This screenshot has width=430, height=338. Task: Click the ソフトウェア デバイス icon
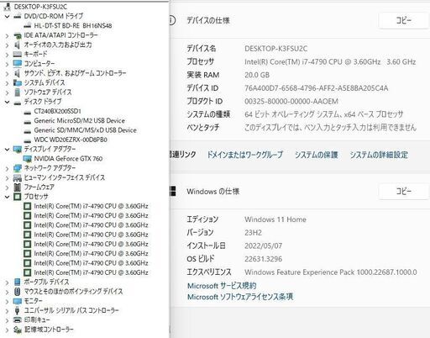click(18, 92)
